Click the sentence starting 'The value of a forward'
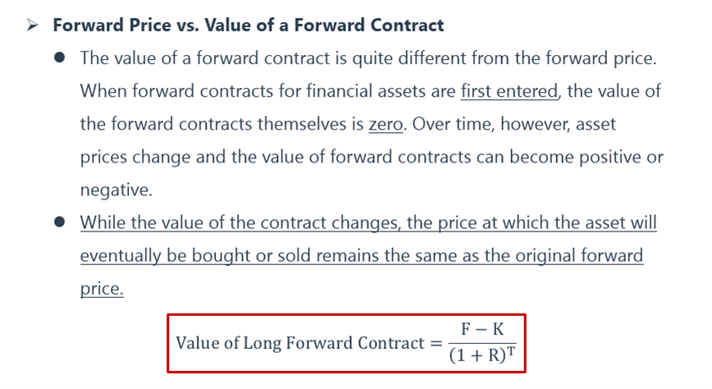Screen dimensions: 712x389 point(368,58)
